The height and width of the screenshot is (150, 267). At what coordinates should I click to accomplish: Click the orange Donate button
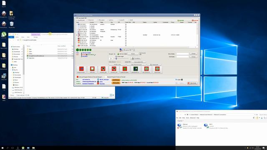pos(116,82)
